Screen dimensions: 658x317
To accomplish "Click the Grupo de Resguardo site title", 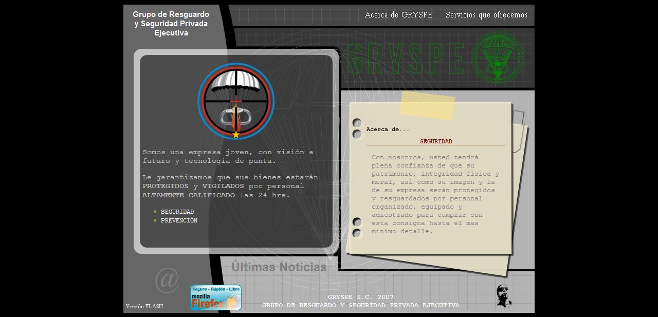I will [171, 24].
